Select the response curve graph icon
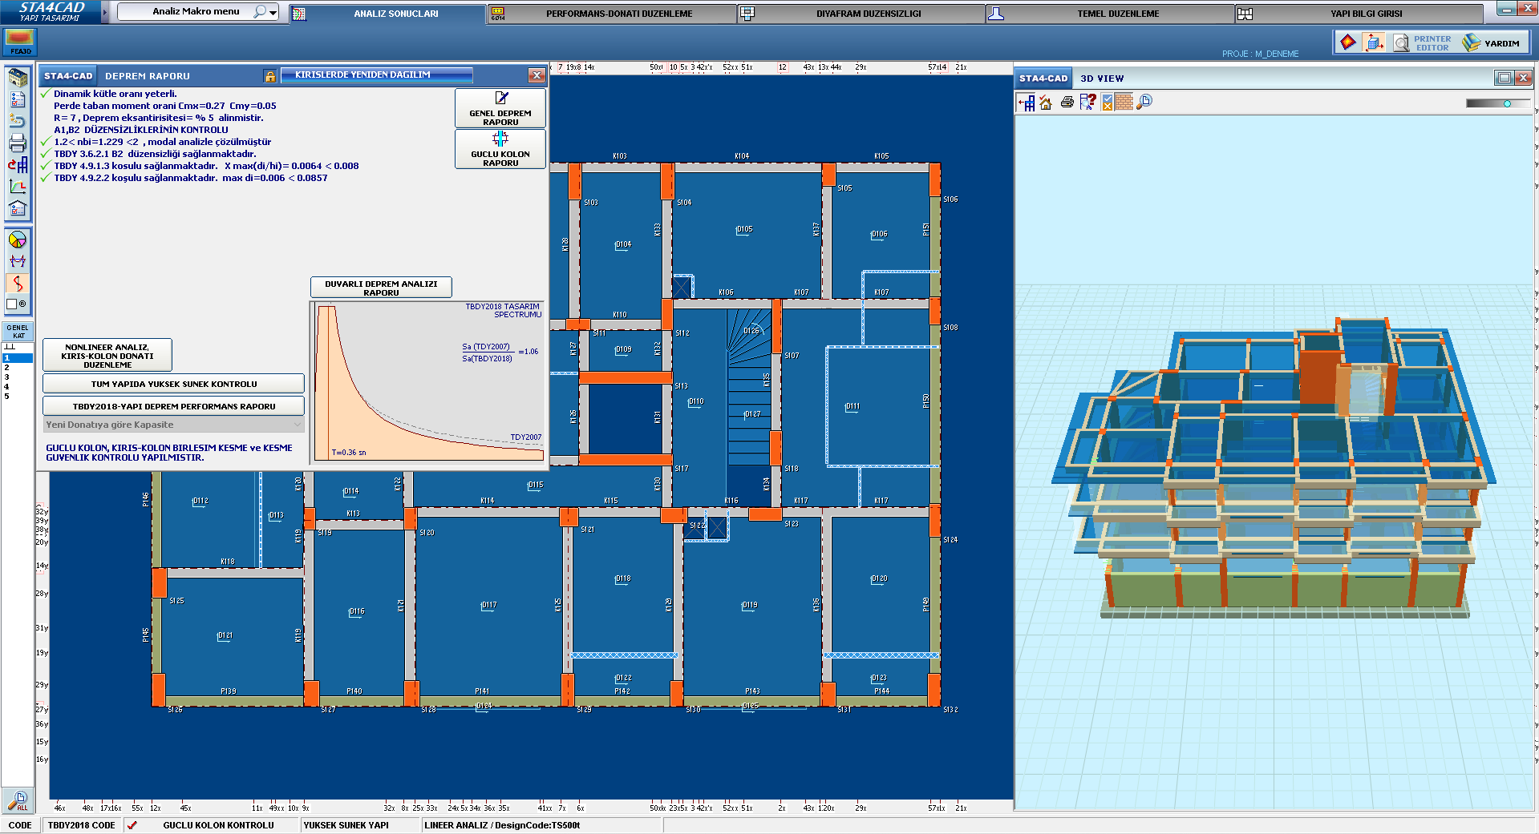This screenshot has width=1539, height=834. point(17,187)
